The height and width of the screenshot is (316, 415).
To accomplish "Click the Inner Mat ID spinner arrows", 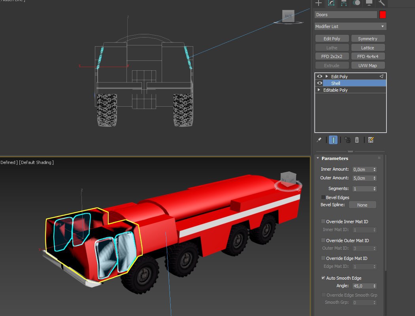I will coord(375,230).
